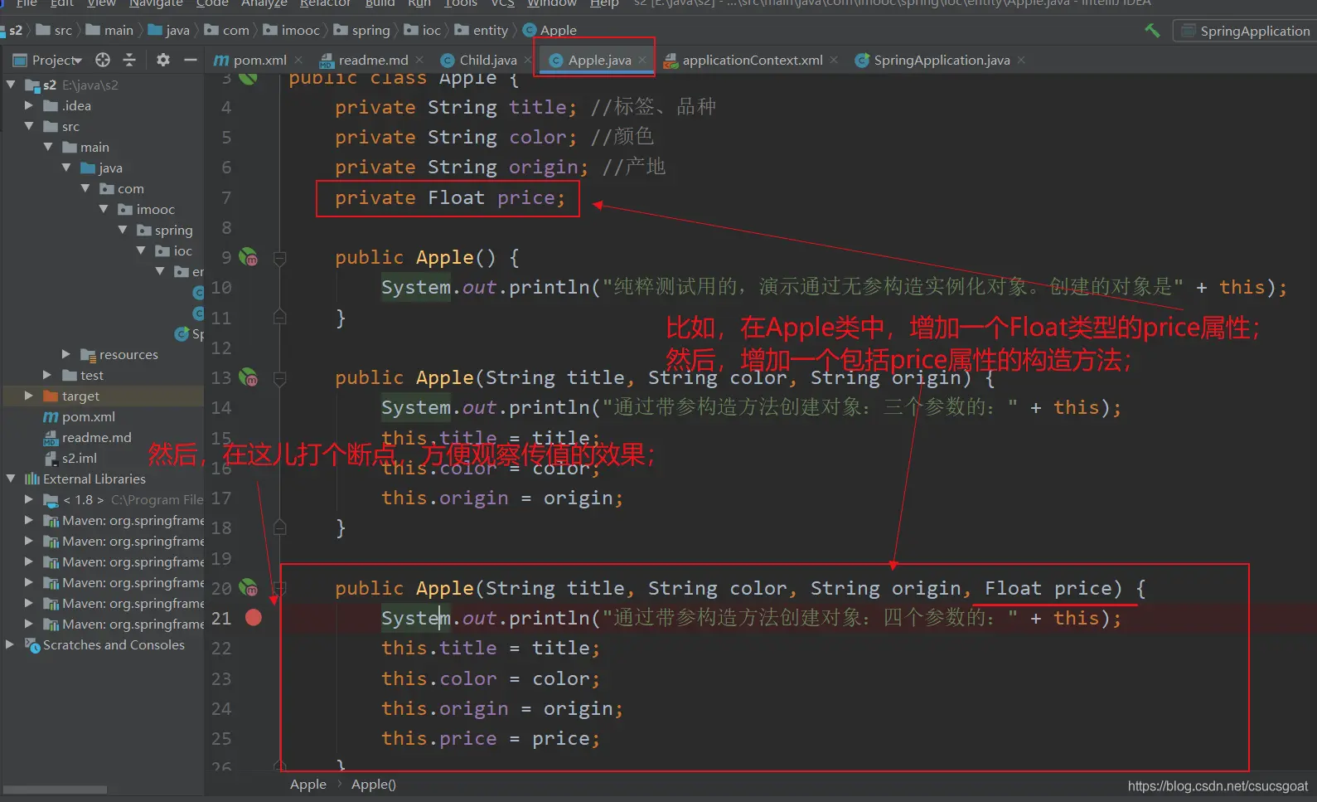Screen dimensions: 1317x802
Task: Open Project panel settings gear
Action: pyautogui.click(x=163, y=60)
